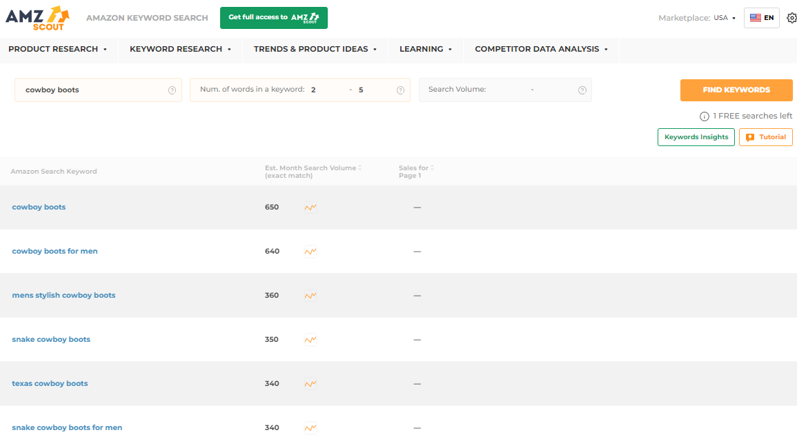Open trend graph for texas cowboy boots
The width and height of the screenshot is (797, 448).
311,384
